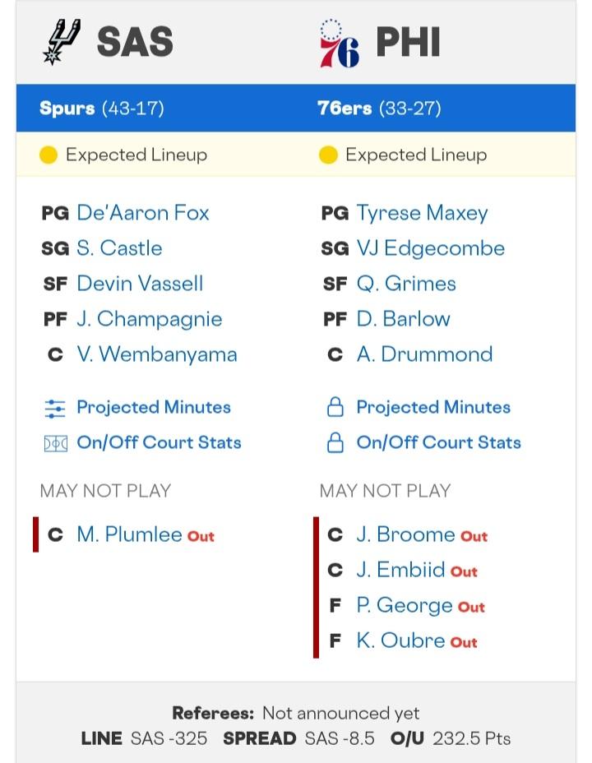Open Spurs On/Off Court Stats
592x763 pixels.
(159, 443)
